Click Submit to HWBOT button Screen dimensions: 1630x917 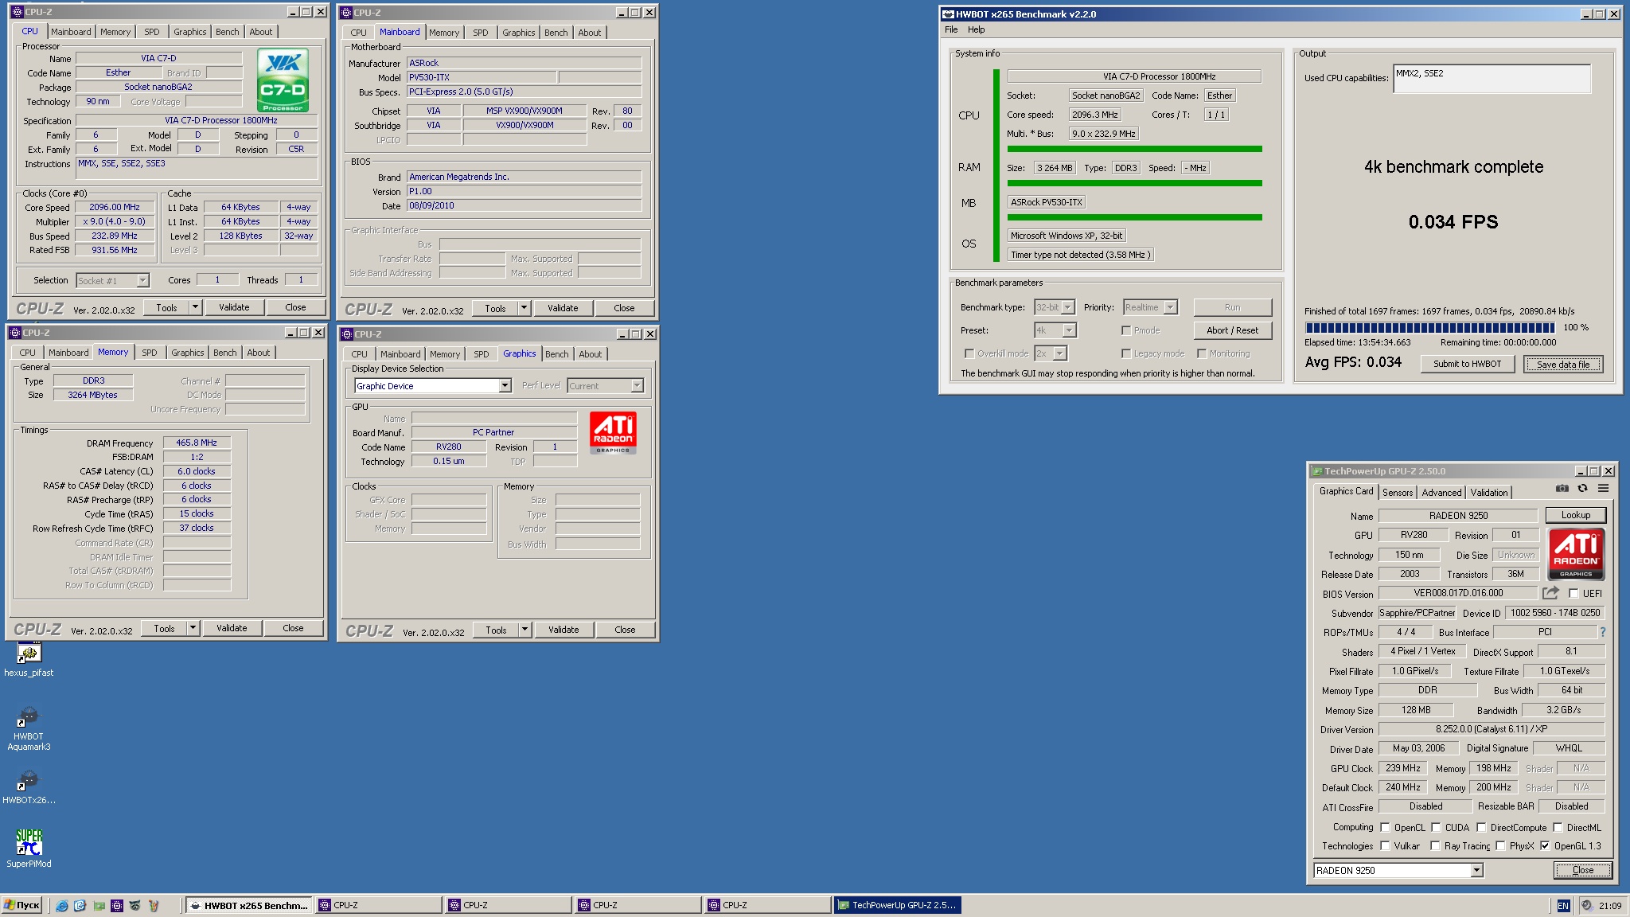(1467, 364)
